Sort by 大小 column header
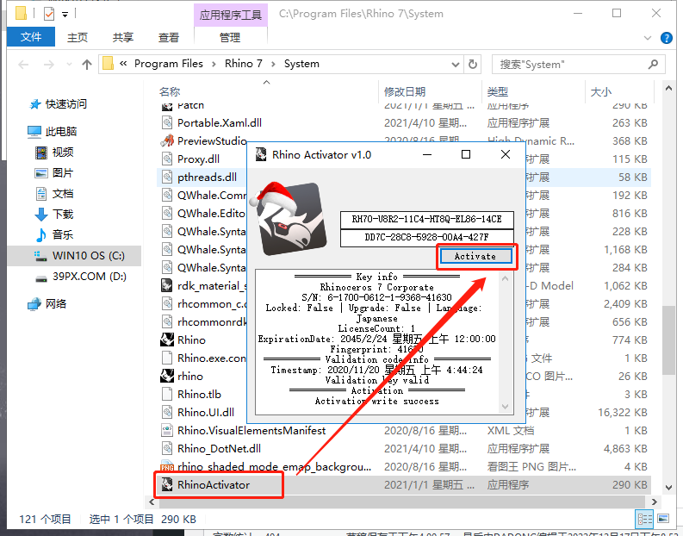Image resolution: width=683 pixels, height=536 pixels. 600,91
